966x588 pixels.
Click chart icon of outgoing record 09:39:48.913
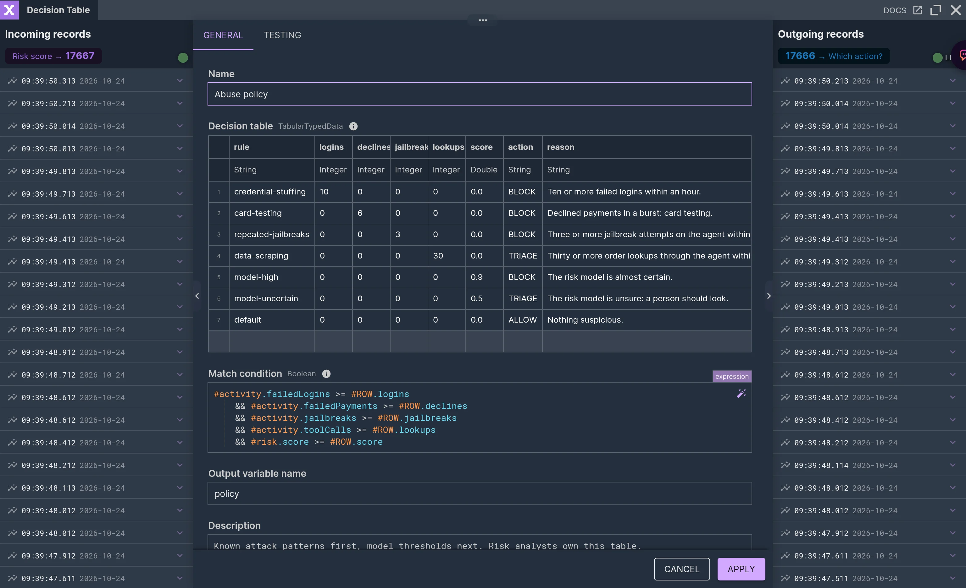pyautogui.click(x=785, y=329)
